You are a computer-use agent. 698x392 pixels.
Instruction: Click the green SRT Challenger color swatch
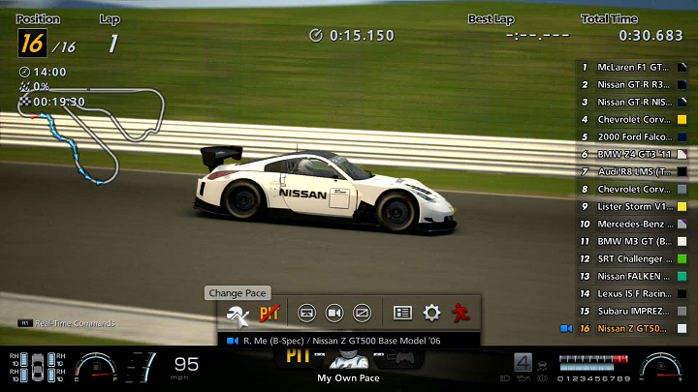pos(682,258)
